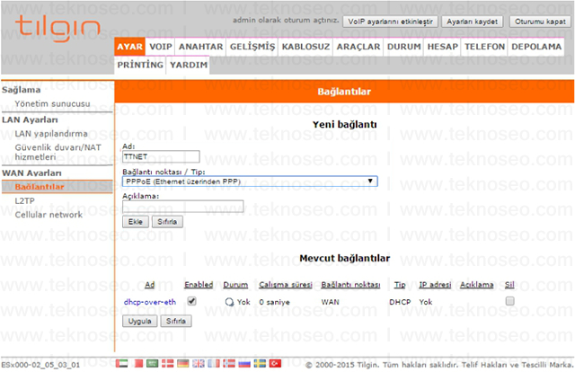
Task: Pick the Russian flag language
Action: click(244, 363)
